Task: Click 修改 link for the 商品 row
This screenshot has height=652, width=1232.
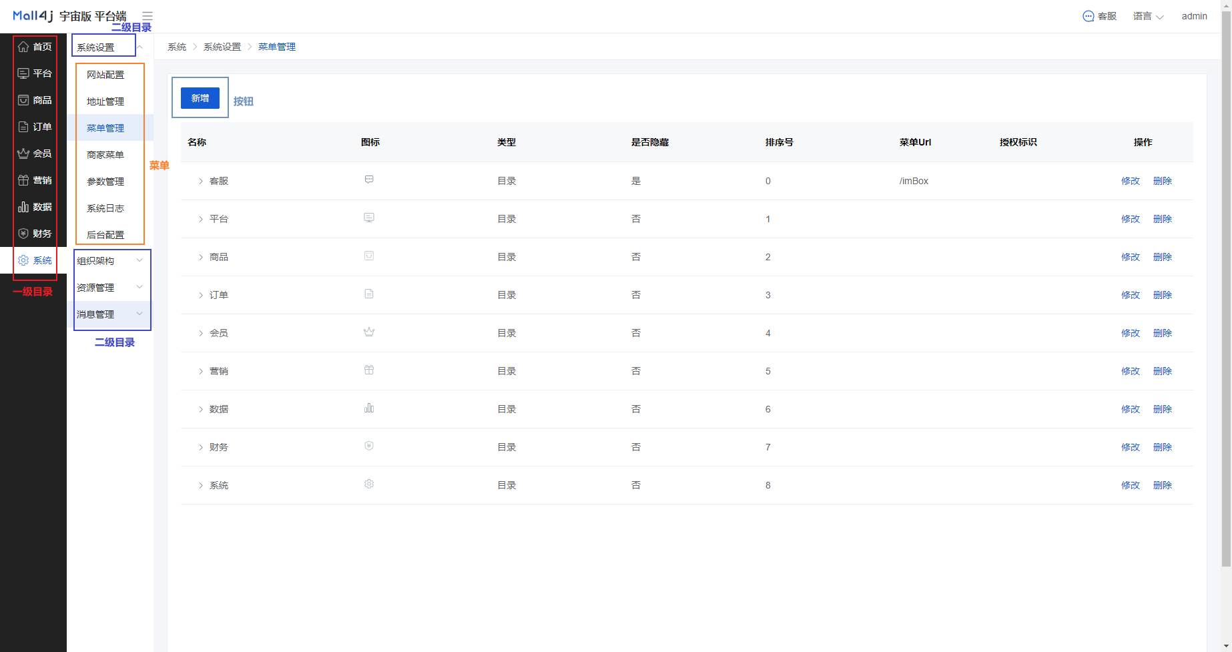Action: pos(1130,257)
